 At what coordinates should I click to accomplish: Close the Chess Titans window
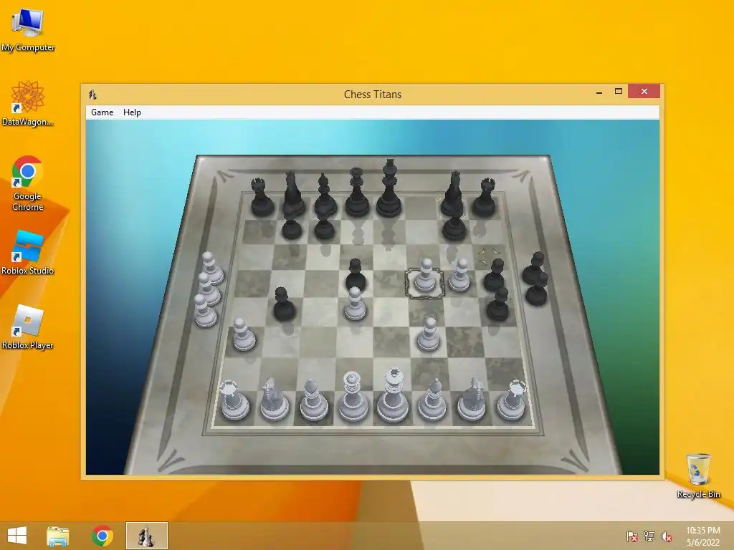644,91
